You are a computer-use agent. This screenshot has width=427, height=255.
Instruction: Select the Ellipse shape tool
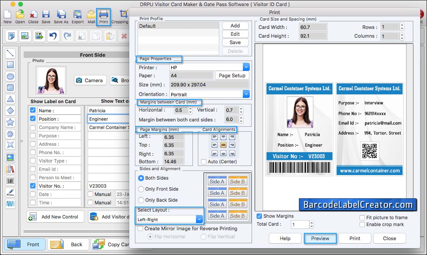click(10, 76)
